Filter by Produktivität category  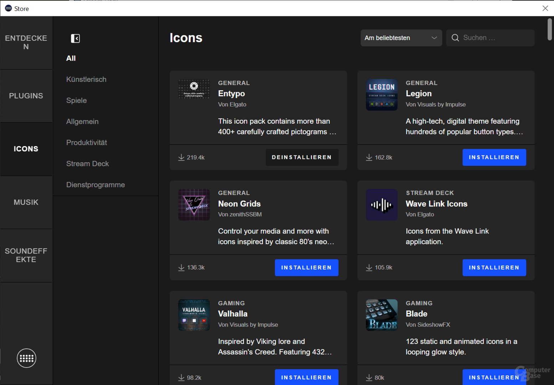click(x=87, y=142)
